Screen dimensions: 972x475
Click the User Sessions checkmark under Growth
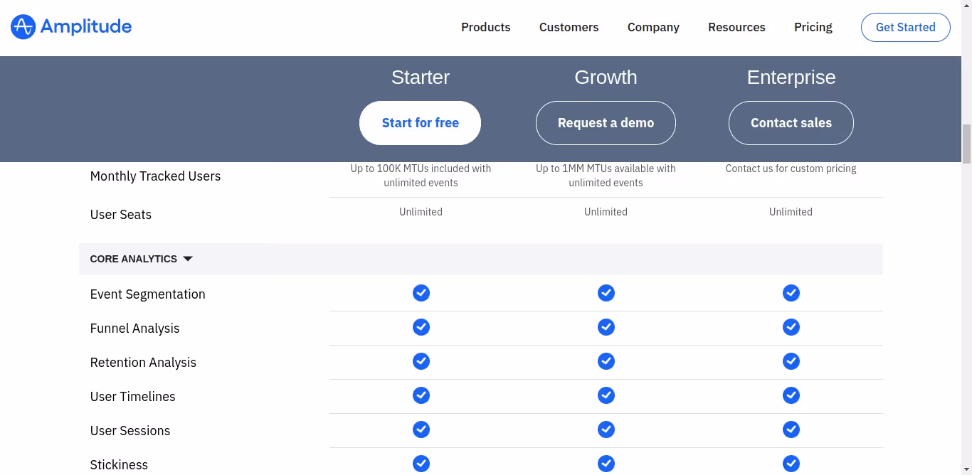606,429
